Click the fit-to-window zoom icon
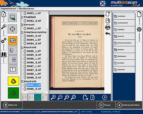This screenshot has height=114, width=143. click(73, 97)
